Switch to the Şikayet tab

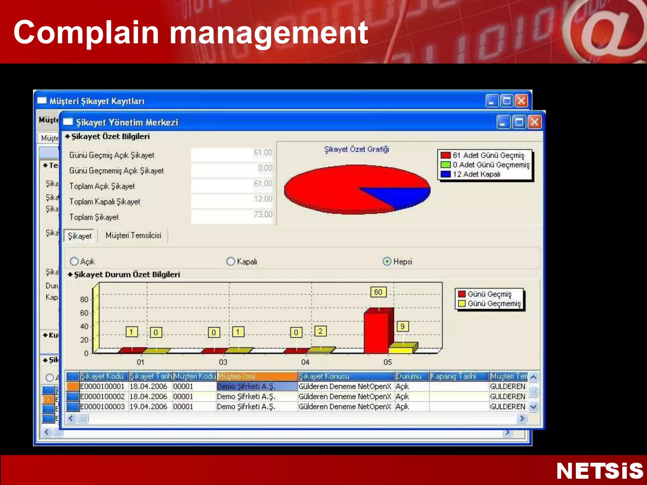coord(80,236)
